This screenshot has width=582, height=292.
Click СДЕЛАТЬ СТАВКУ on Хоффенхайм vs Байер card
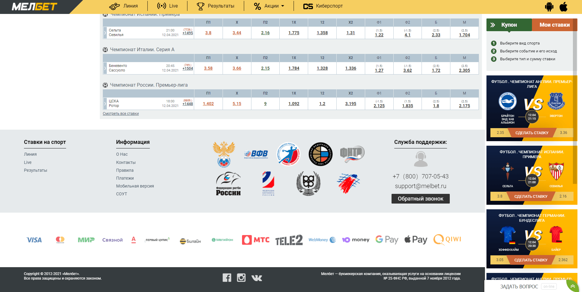pyautogui.click(x=531, y=260)
